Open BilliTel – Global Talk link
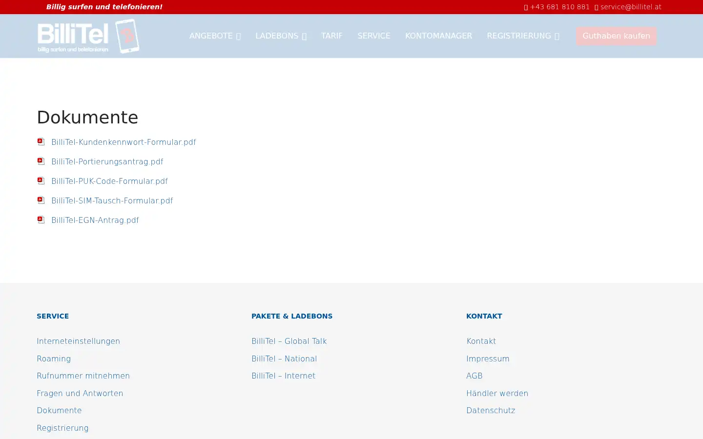 [x=289, y=341]
